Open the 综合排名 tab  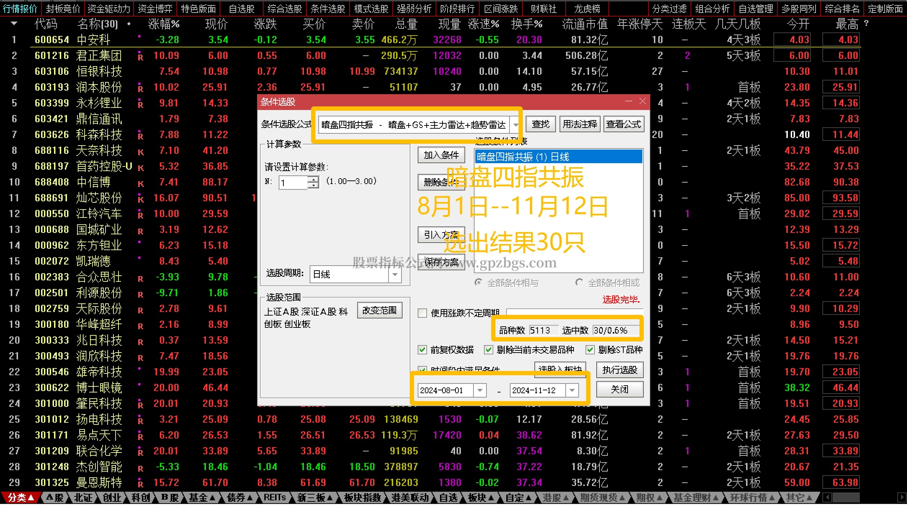pyautogui.click(x=842, y=8)
